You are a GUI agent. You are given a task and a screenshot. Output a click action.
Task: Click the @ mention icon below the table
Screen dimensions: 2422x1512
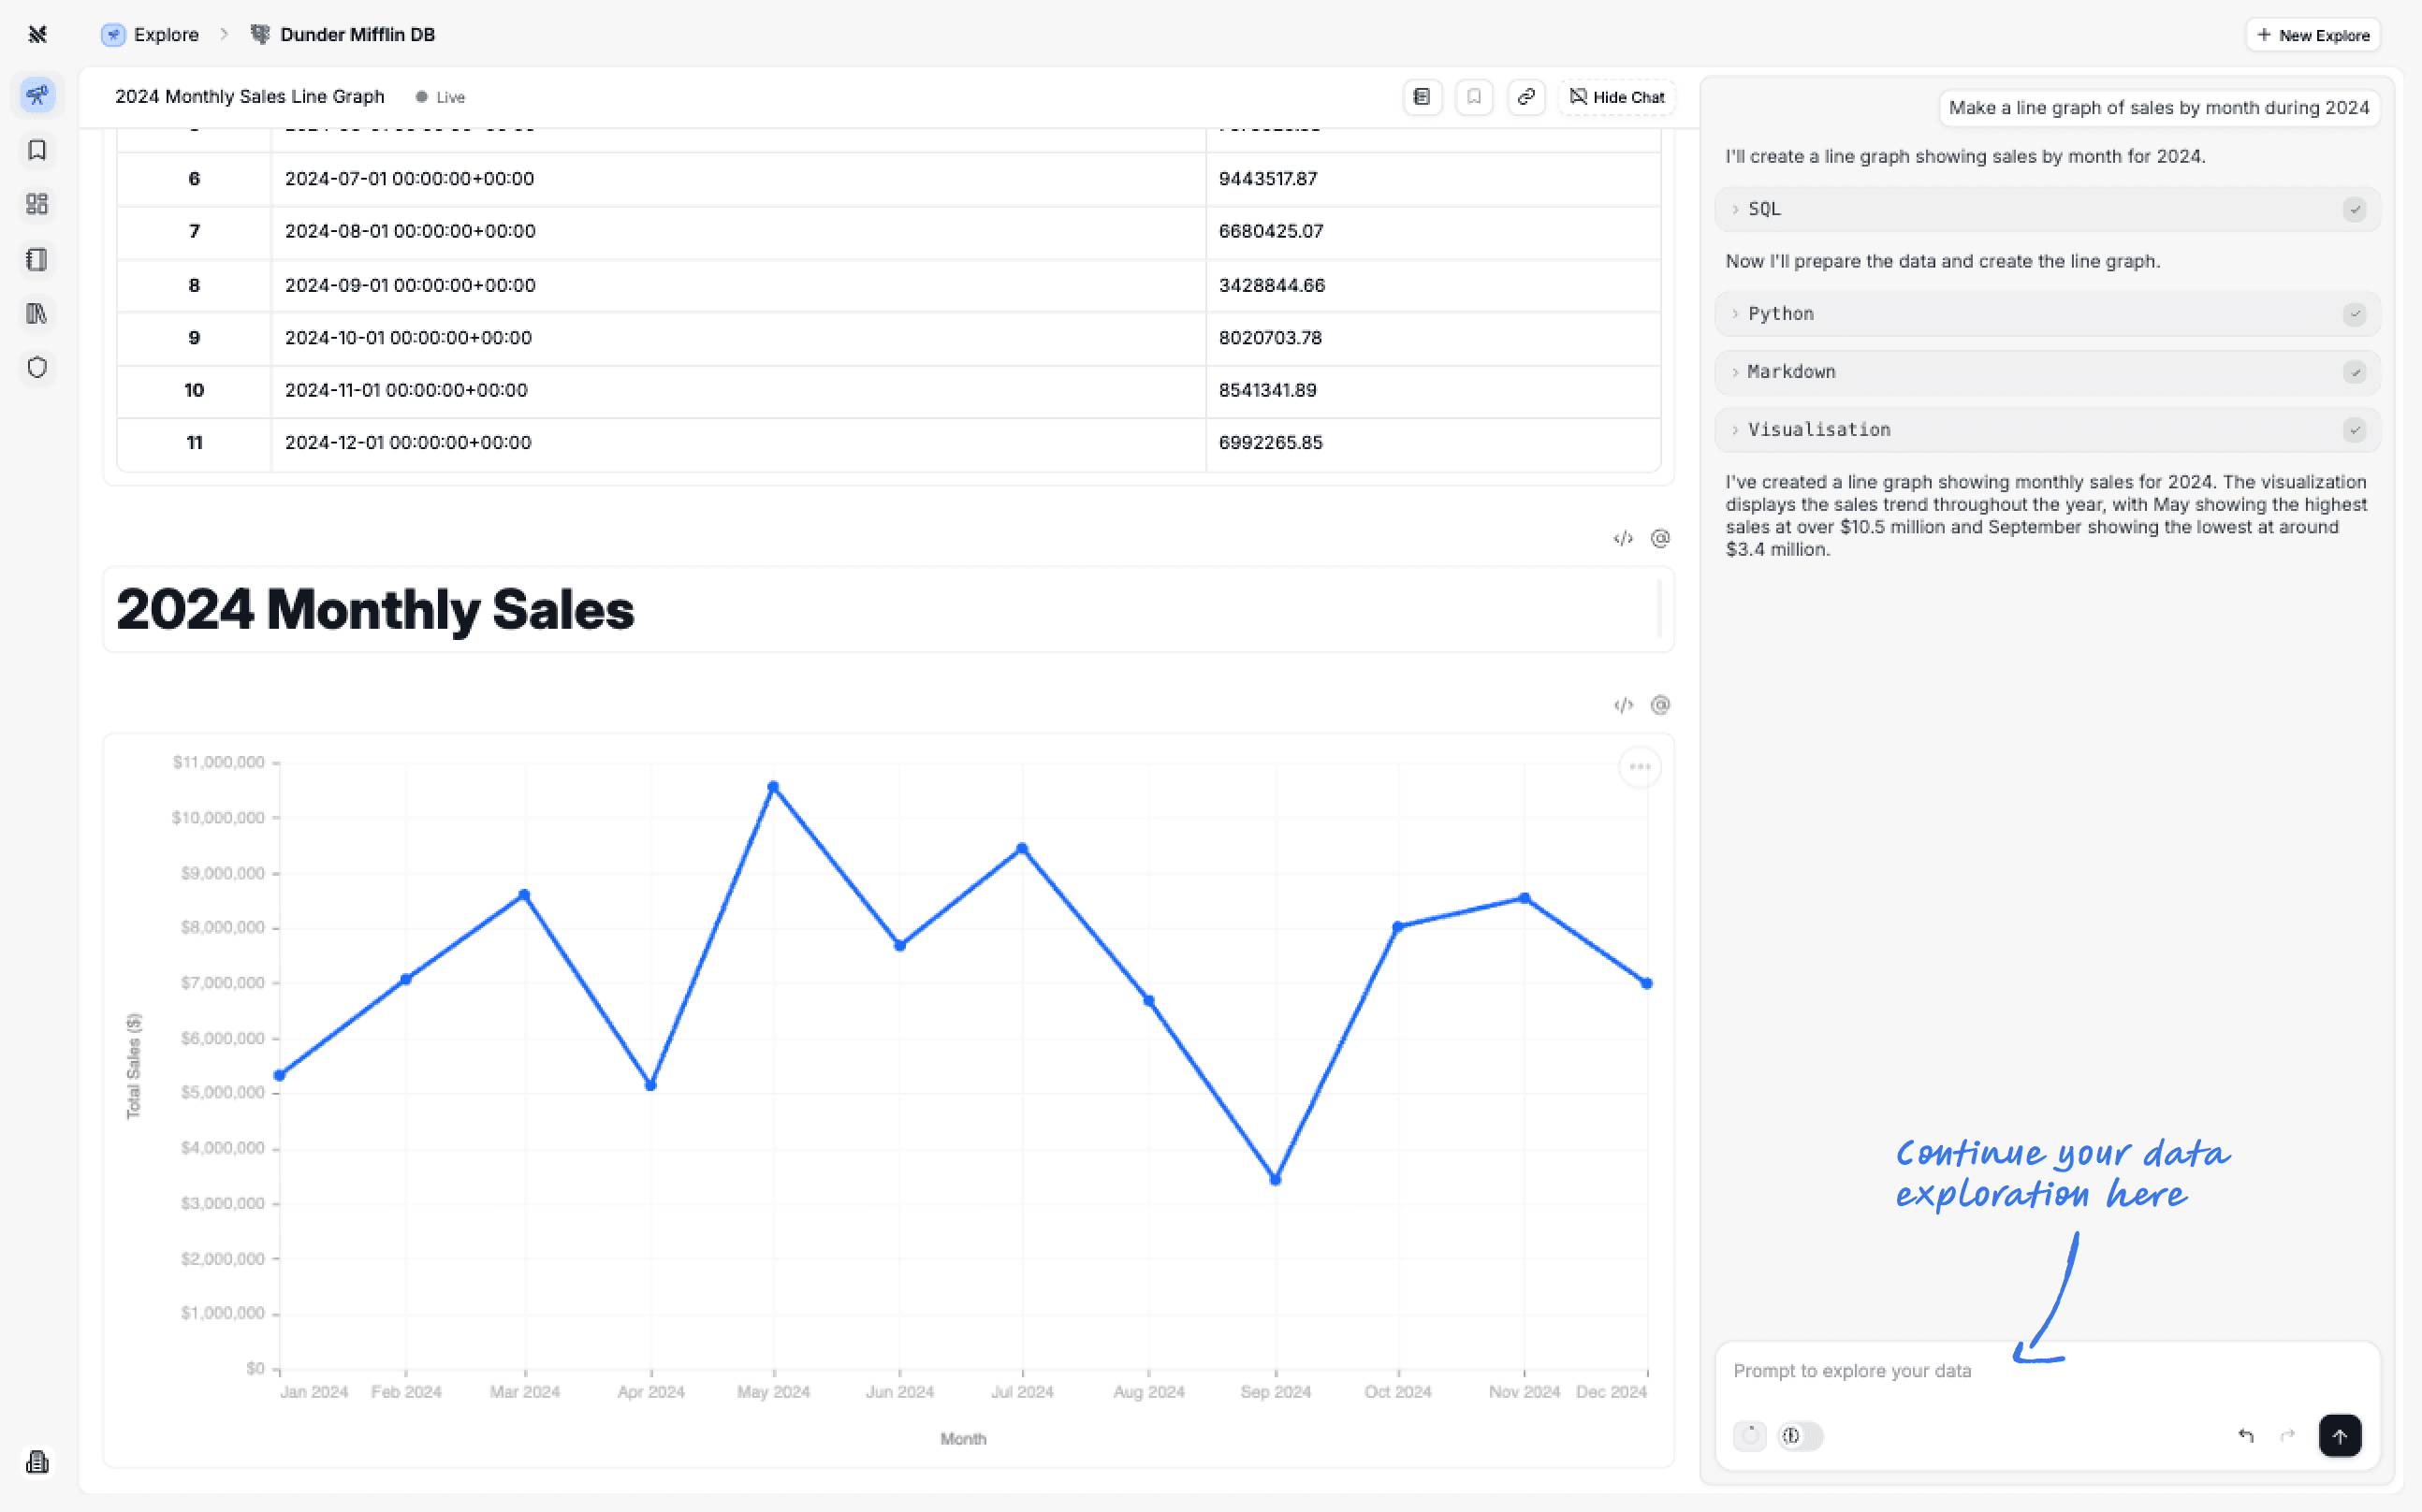[x=1659, y=538]
